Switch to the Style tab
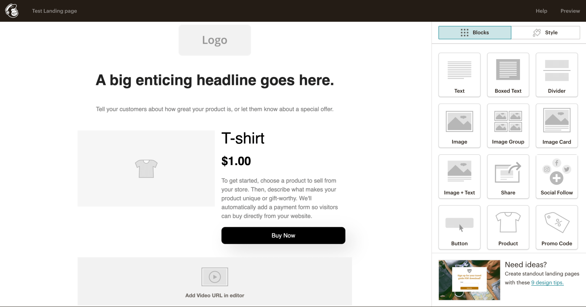The image size is (586, 307). (x=545, y=32)
